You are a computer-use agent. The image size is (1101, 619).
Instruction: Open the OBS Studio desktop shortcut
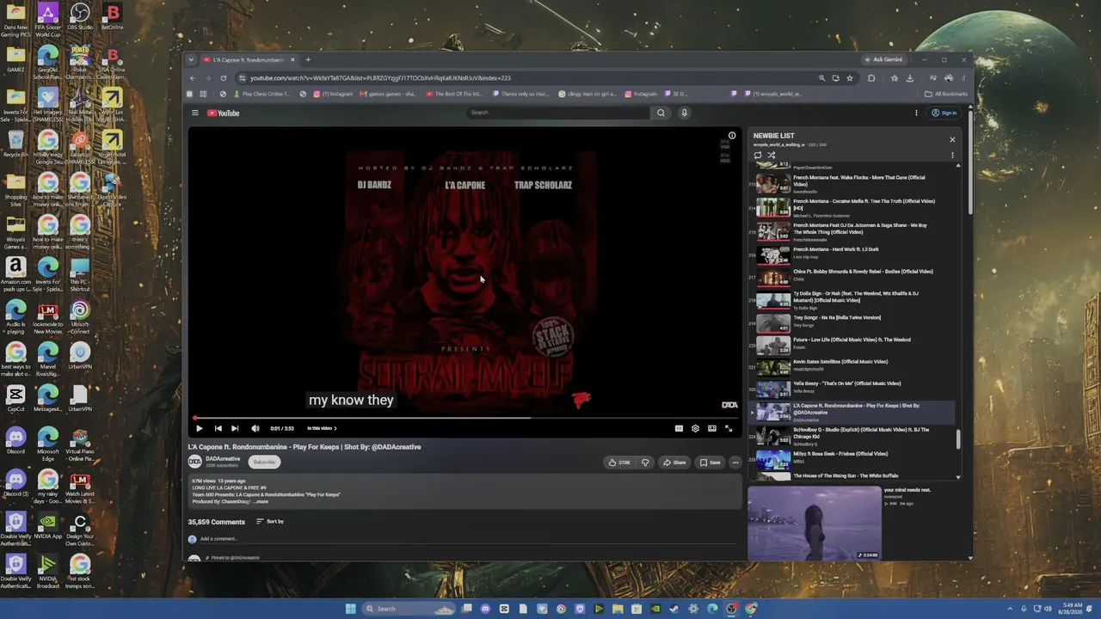pos(80,17)
